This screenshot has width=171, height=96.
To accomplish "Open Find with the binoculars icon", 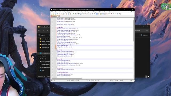I will click(78, 14).
